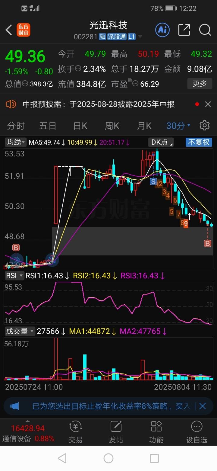Viewport: 217px width, 471px height.
Task: Tap the 总值 info icon
Action: (x=25, y=84)
